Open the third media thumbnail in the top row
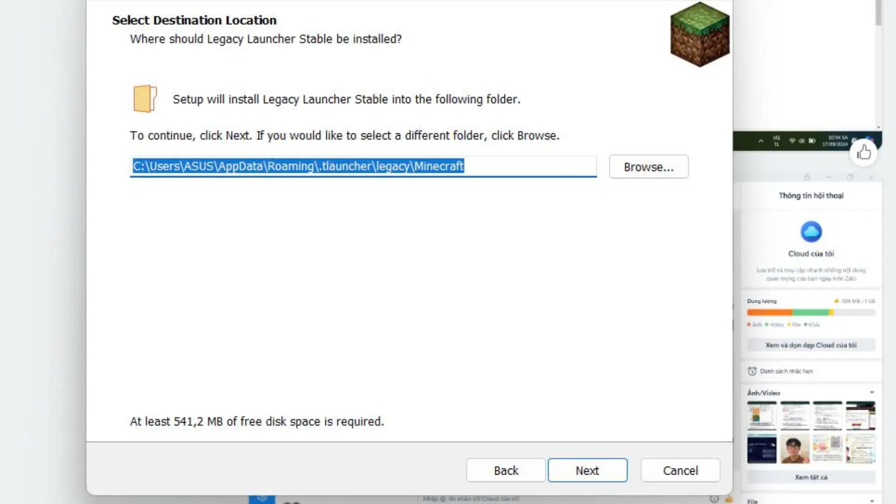This screenshot has width=896, height=504. click(x=827, y=415)
